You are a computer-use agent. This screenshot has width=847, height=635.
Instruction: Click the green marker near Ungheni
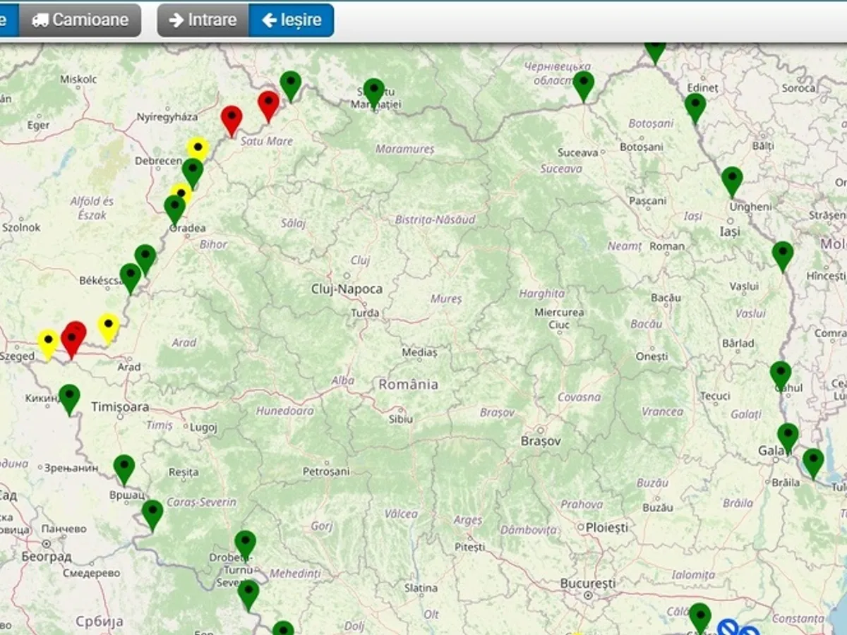732,180
